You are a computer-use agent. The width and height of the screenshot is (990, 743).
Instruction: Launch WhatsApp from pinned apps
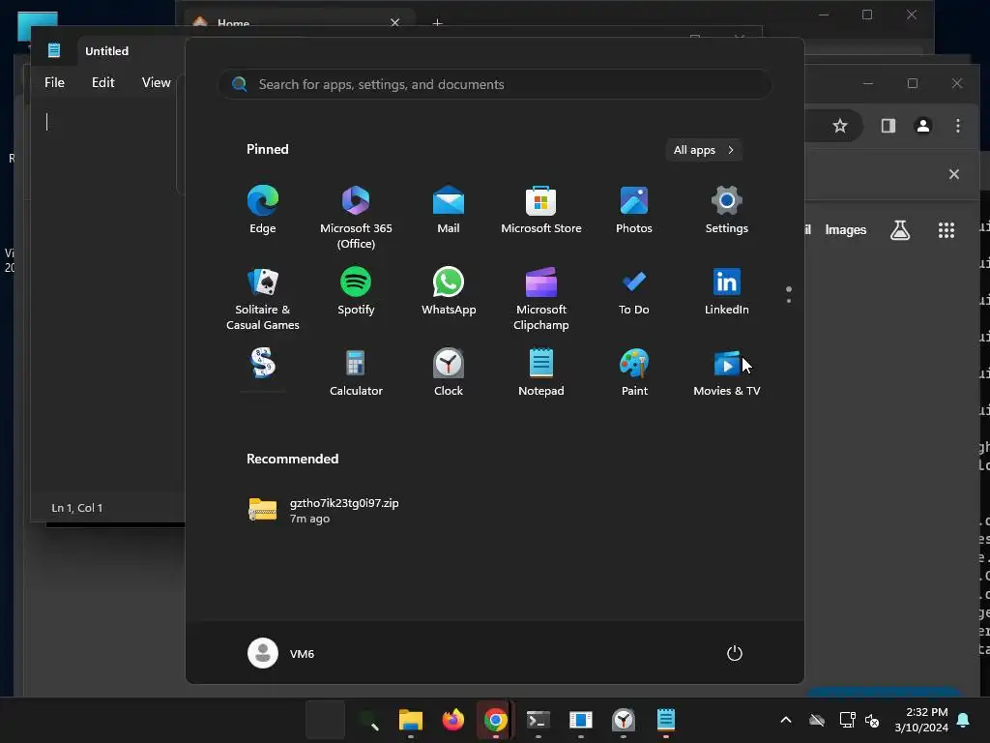pyautogui.click(x=449, y=291)
